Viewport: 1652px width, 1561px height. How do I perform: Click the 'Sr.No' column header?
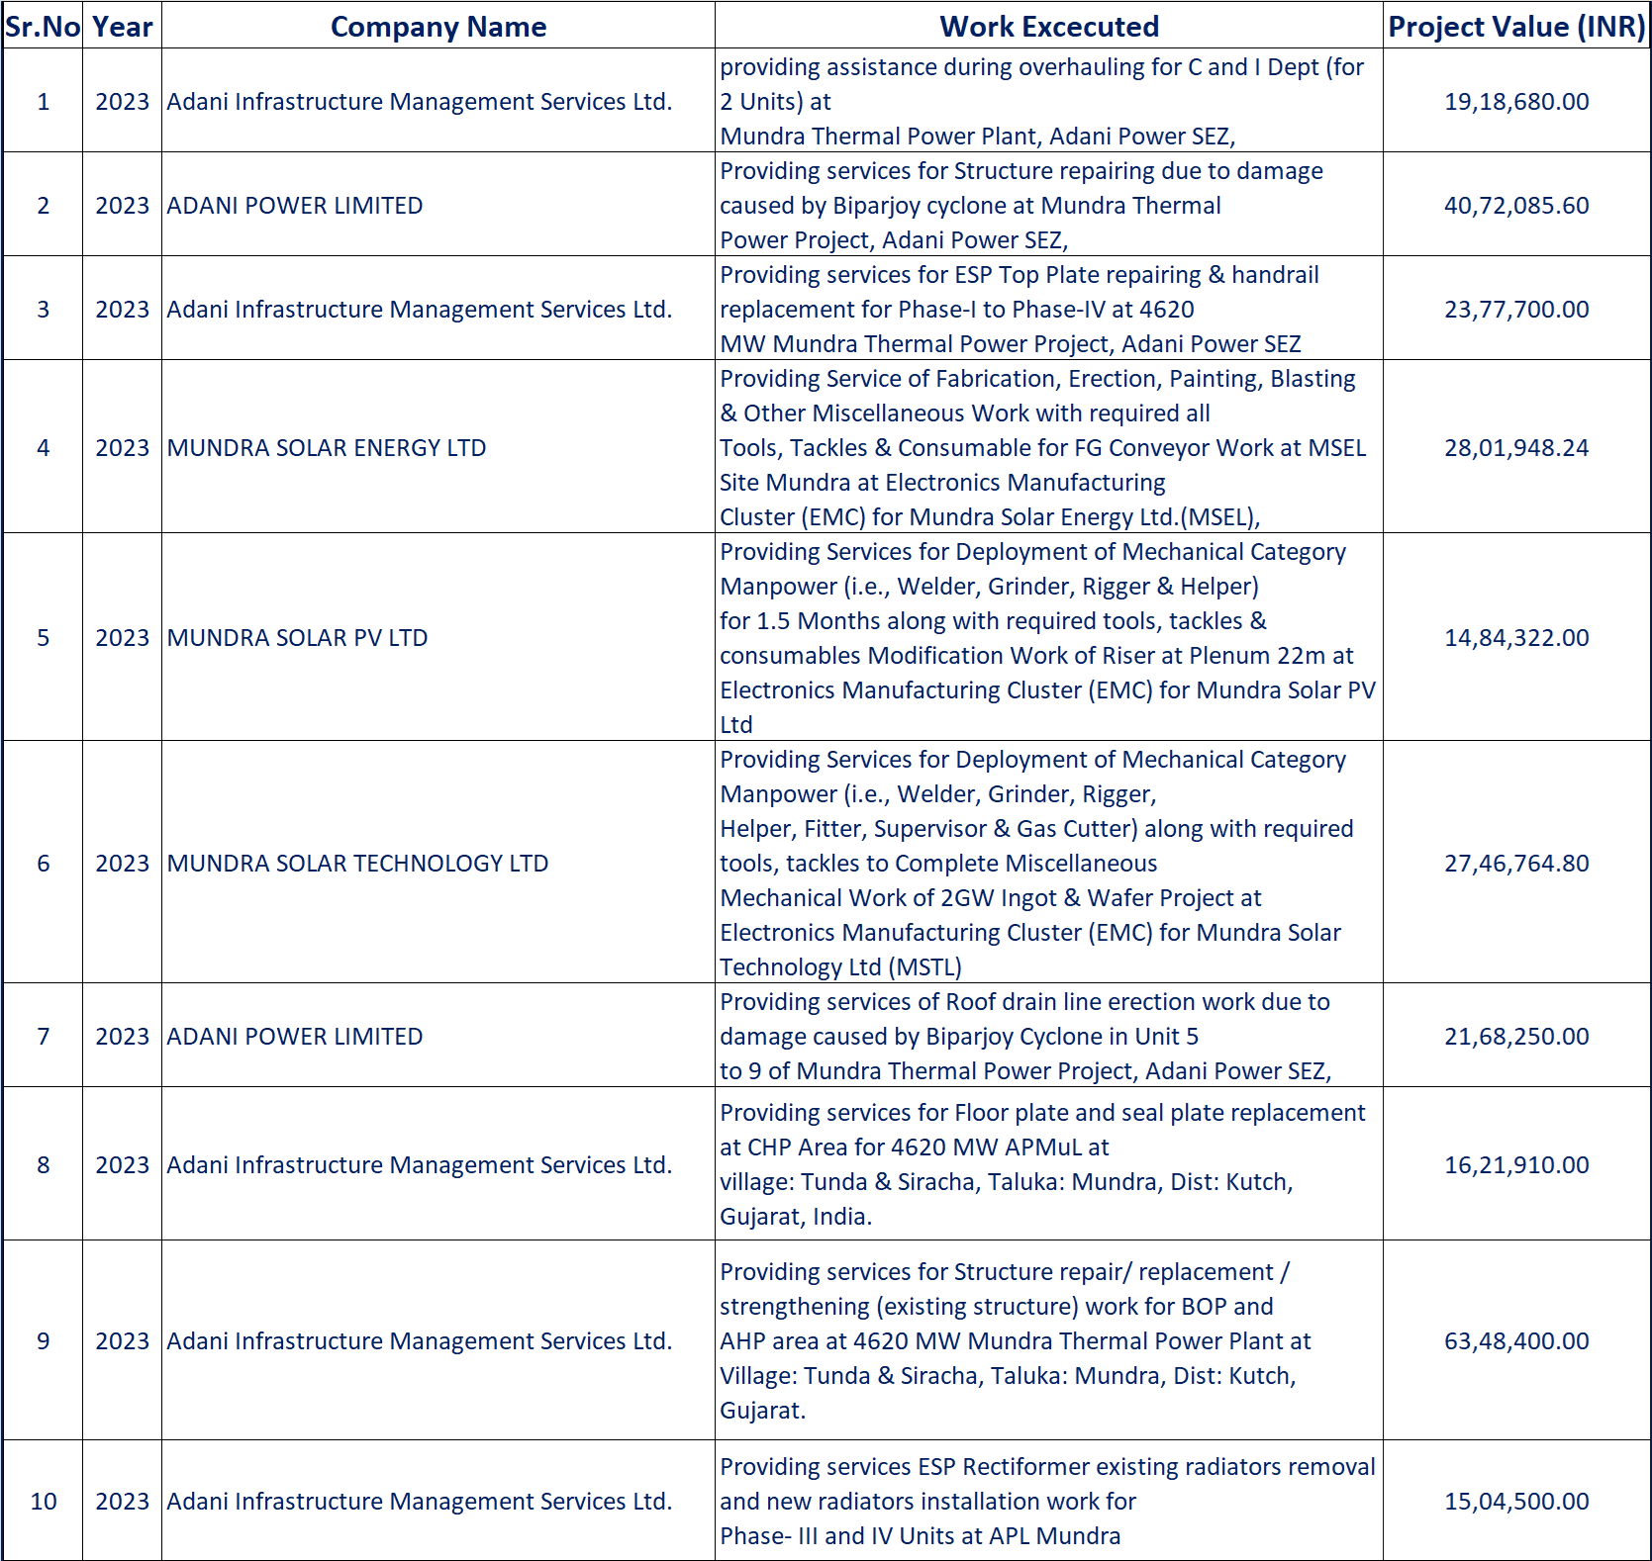click(43, 26)
